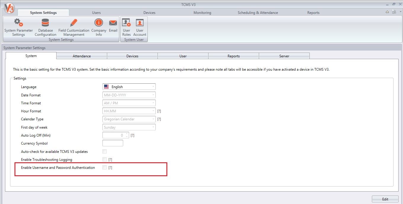The height and width of the screenshot is (204, 403).
Task: Click the help mark beside Troubleshooting Logging
Action: pos(110,160)
